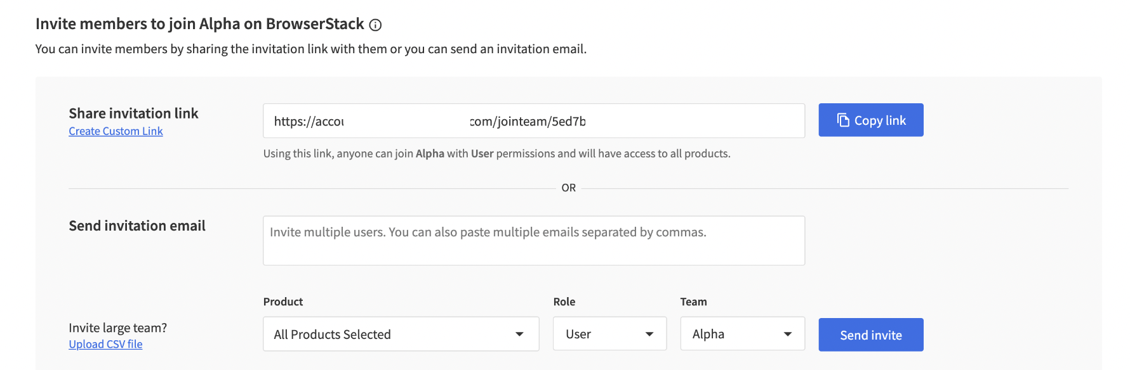Click the Product field label
The width and height of the screenshot is (1130, 370).
[283, 302]
